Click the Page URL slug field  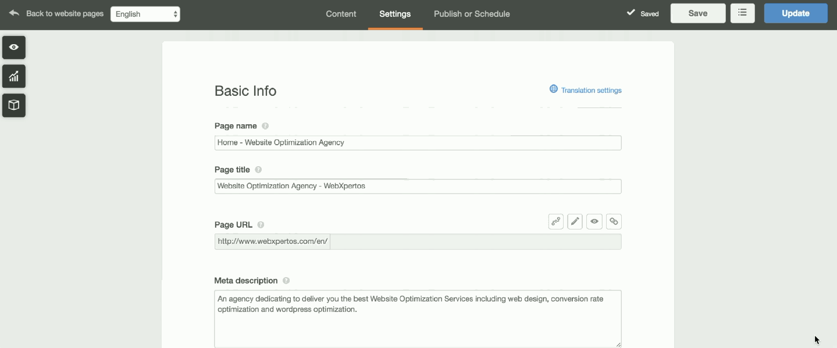click(x=476, y=242)
